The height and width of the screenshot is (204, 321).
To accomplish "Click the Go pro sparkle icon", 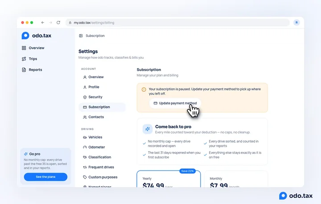I will click(x=26, y=154).
